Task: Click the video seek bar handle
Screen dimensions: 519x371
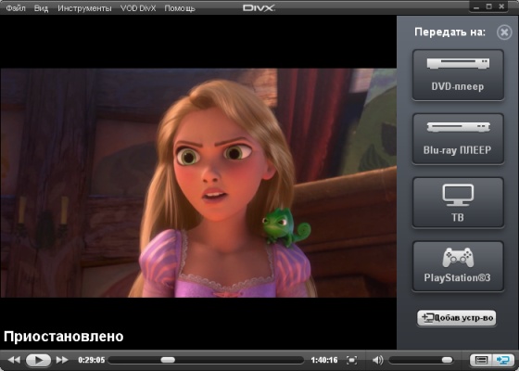Action: (x=168, y=360)
